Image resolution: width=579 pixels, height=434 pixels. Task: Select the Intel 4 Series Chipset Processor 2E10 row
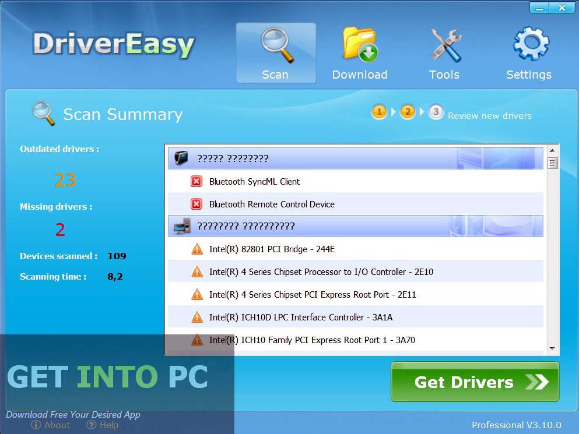pyautogui.click(x=356, y=272)
